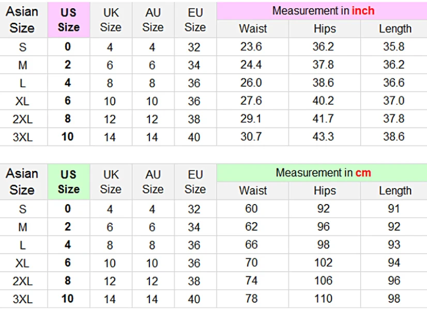Click the 37.0 length measurement cell
The width and height of the screenshot is (427, 312).
(394, 101)
